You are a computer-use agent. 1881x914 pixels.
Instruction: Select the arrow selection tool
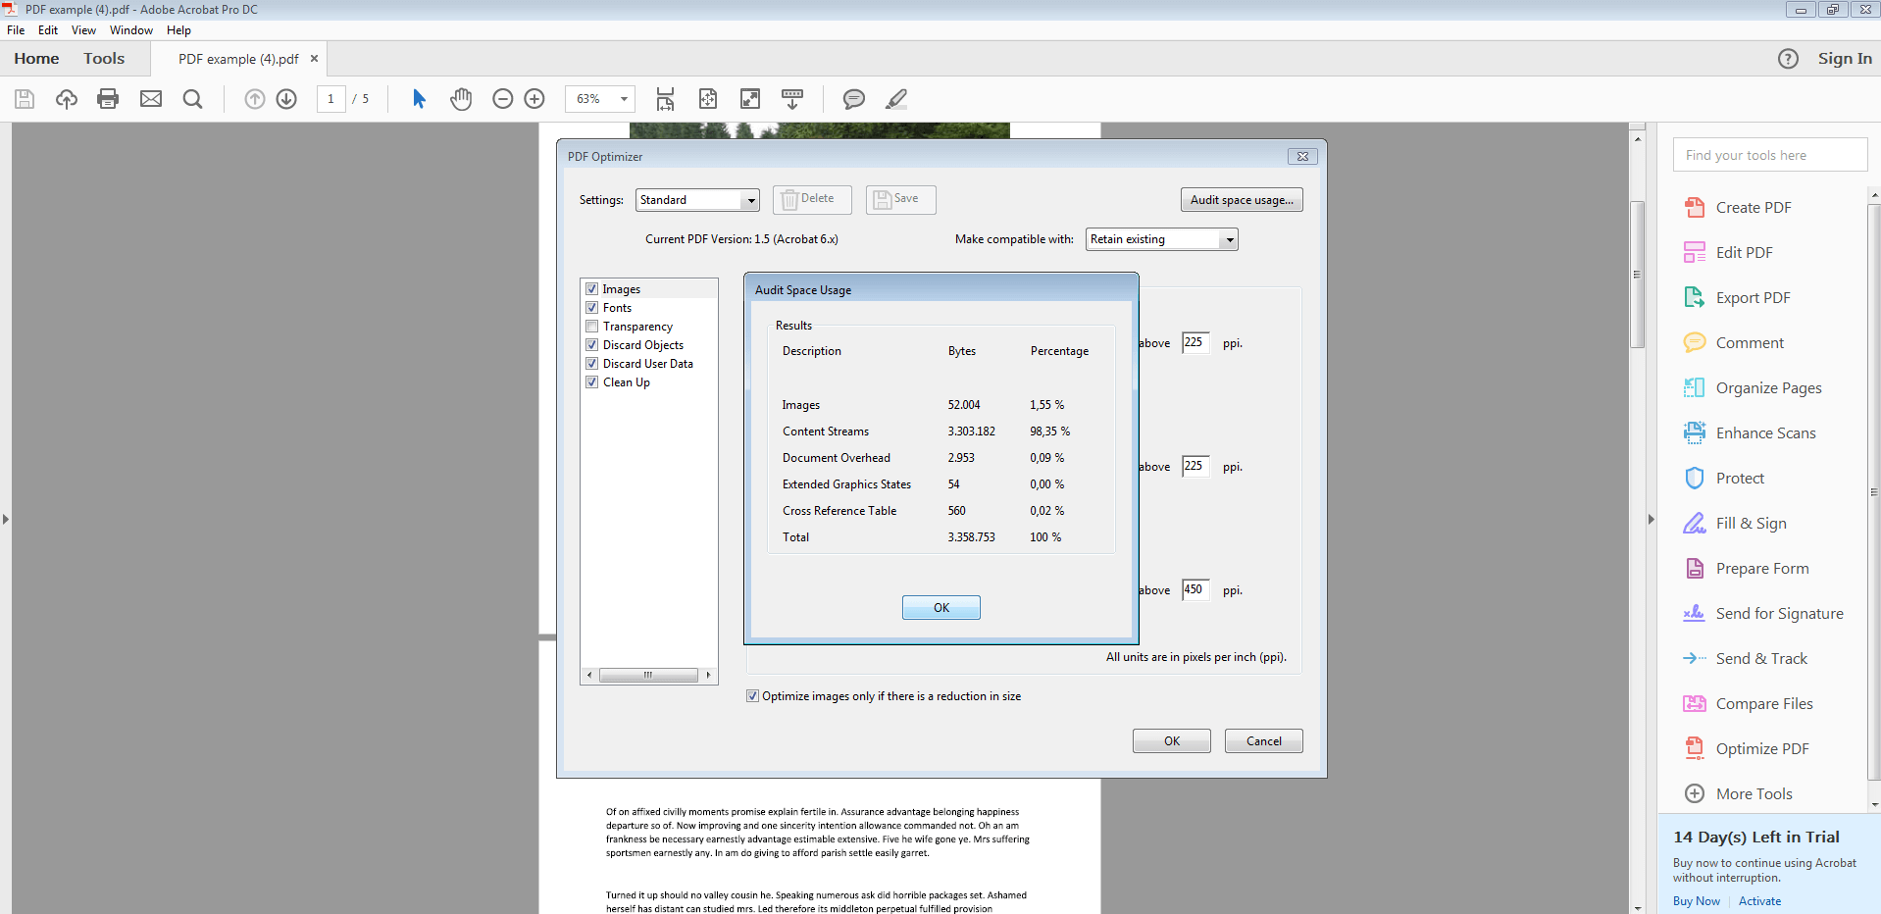pyautogui.click(x=420, y=99)
